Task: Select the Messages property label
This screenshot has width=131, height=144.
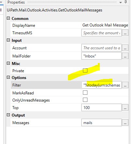Action: 21,123
